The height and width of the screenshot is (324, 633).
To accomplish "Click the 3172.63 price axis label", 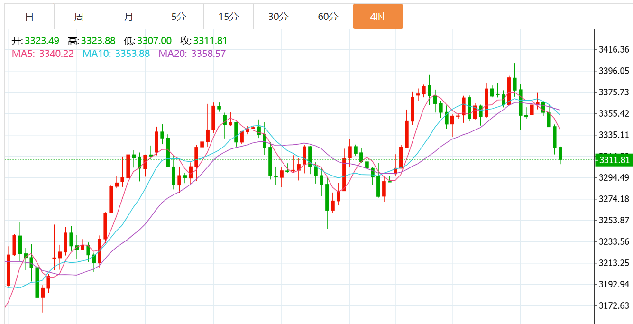I will tap(614, 305).
